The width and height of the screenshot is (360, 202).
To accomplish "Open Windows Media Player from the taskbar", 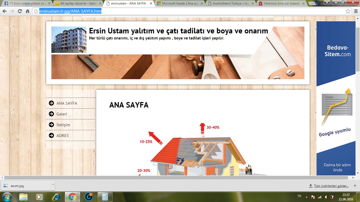I will point(39,197).
